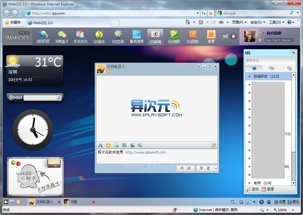This screenshot has height=215, width=303.
Task: Click the QQ panel search friends field
Action: coord(270,61)
